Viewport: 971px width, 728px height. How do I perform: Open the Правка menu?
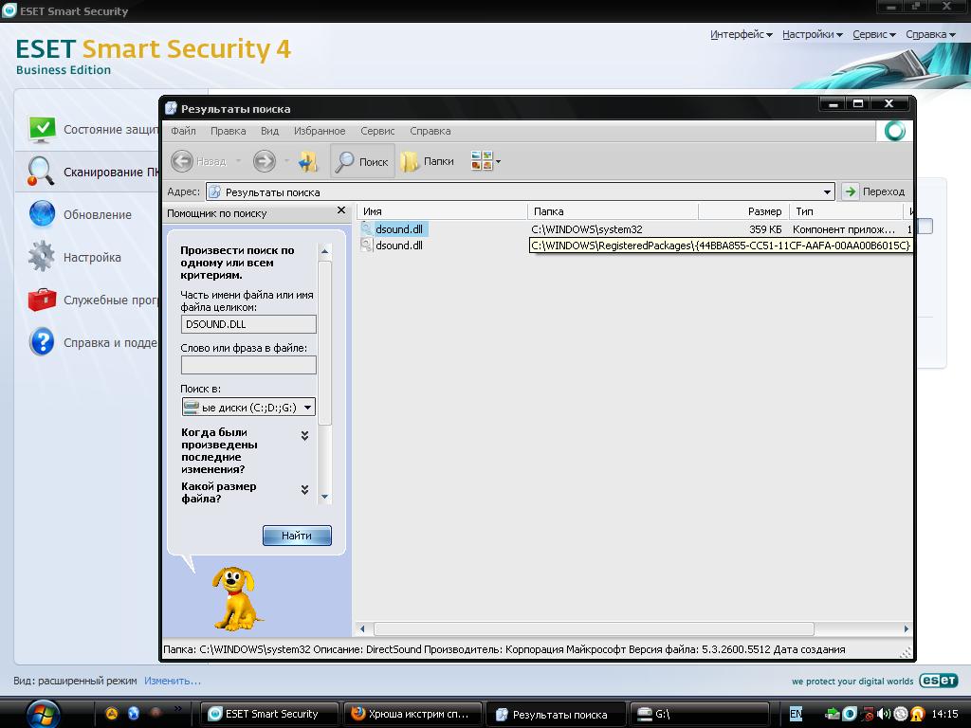point(228,131)
